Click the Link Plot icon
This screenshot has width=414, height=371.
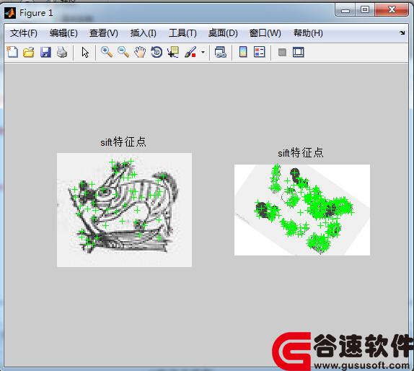(221, 52)
